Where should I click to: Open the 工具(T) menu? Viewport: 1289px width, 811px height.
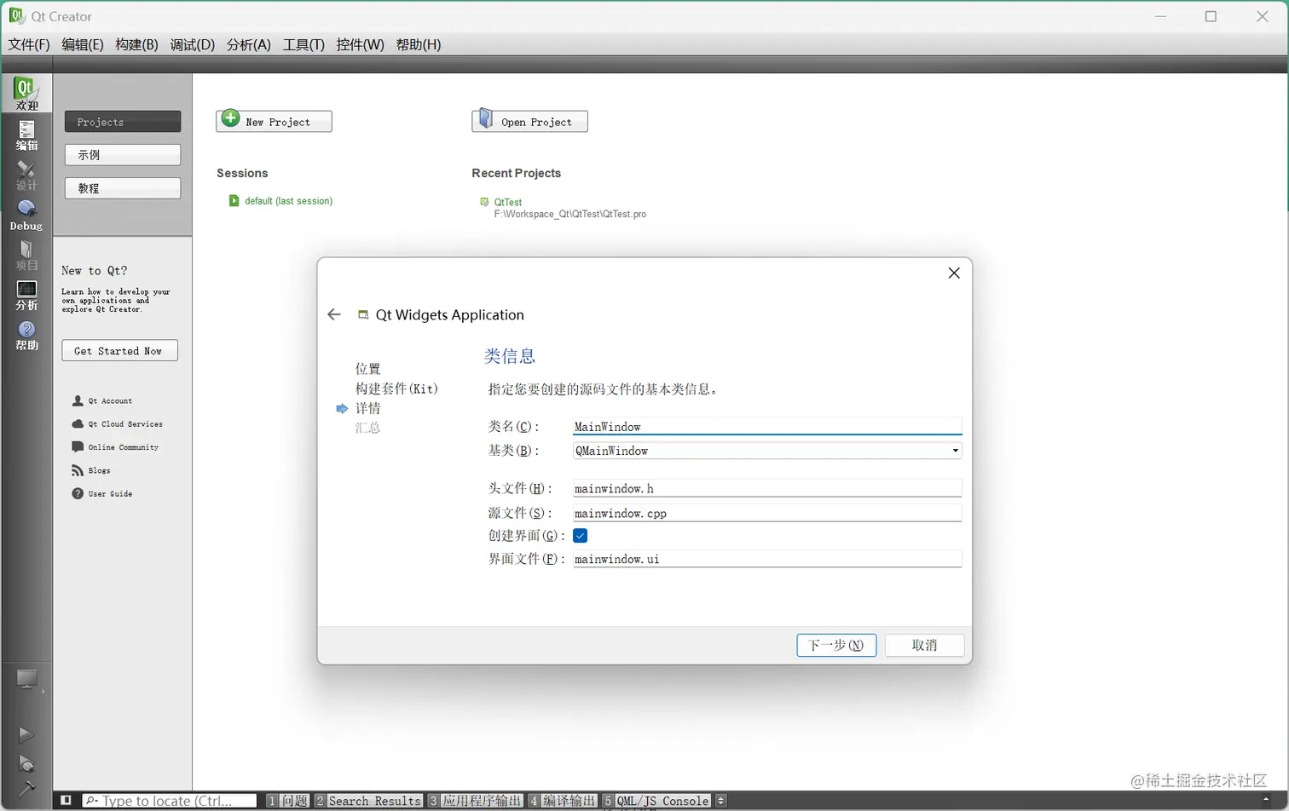(x=303, y=44)
